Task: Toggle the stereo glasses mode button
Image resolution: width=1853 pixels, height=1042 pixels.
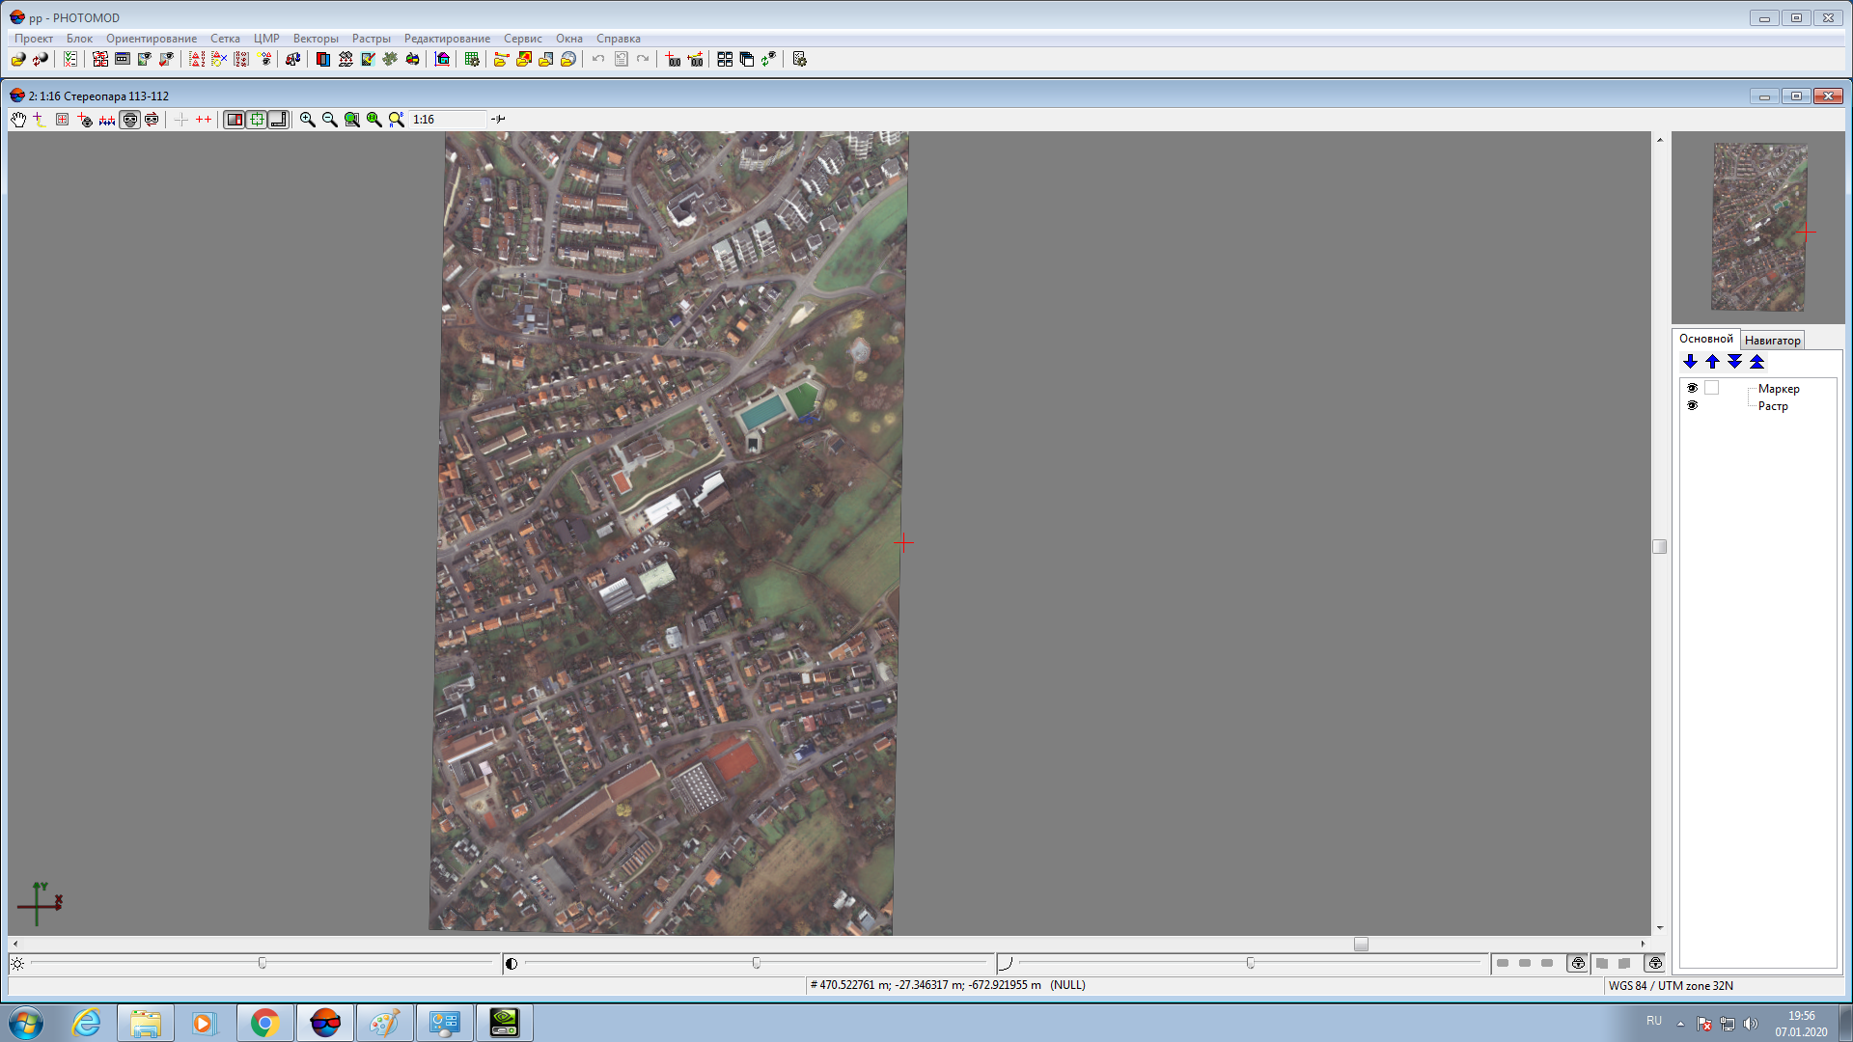Action: pos(129,120)
